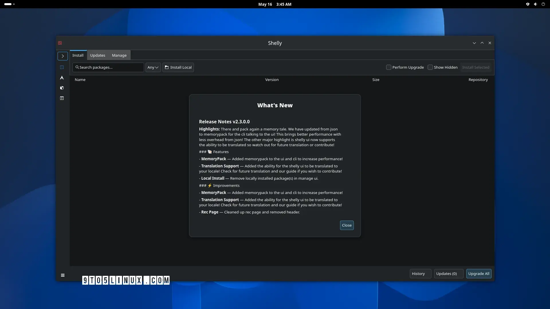Open the power menu in the top bar
Screen dimensions: 550x309
pyautogui.click(x=543, y=4)
